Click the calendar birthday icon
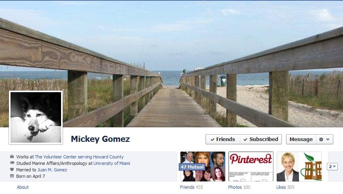 pyautogui.click(x=12, y=176)
